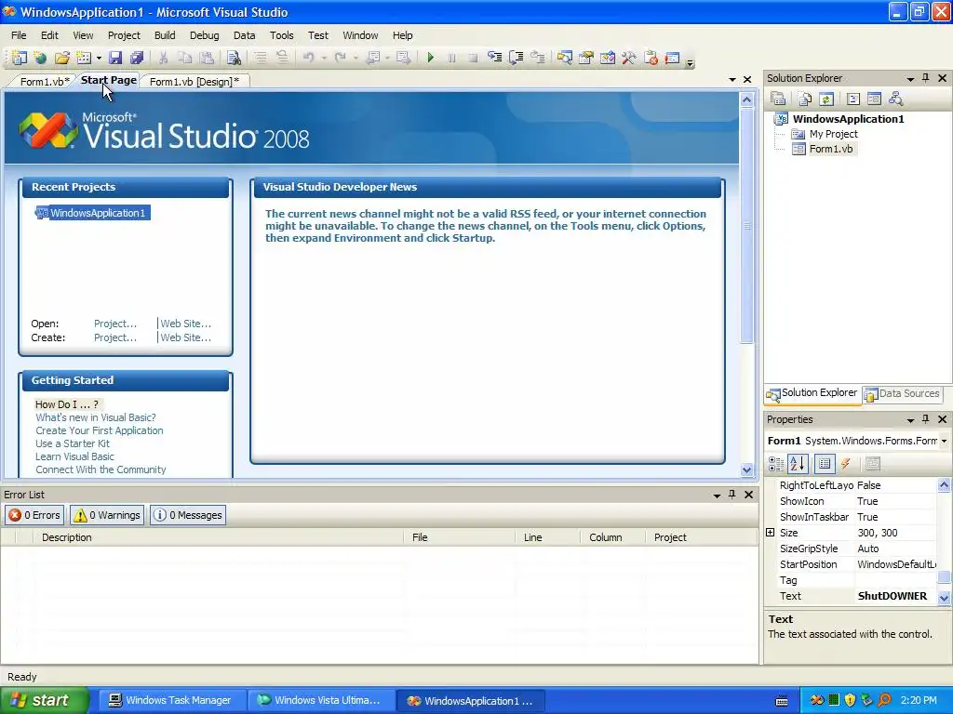953x714 pixels.
Task: Toggle the 0 Errors filter
Action: pos(34,515)
